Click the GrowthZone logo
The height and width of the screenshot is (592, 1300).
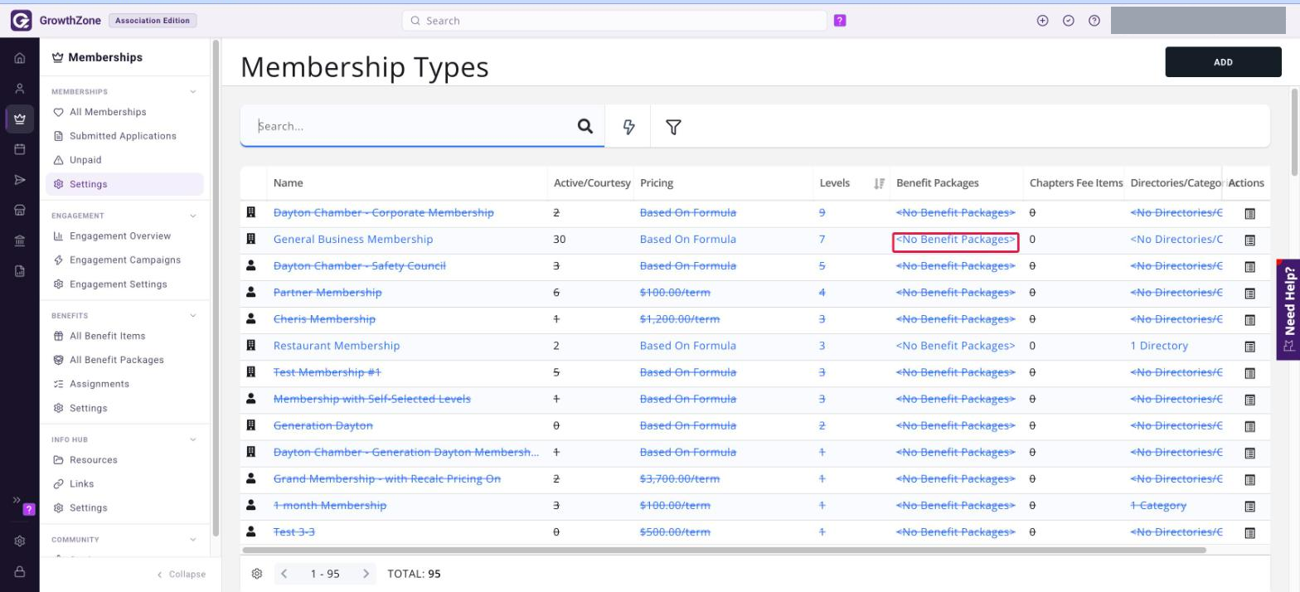21,21
